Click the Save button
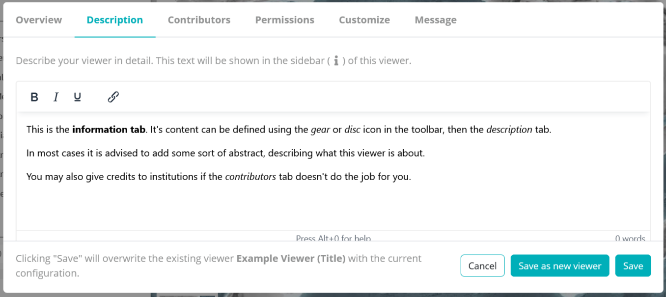 coord(633,266)
